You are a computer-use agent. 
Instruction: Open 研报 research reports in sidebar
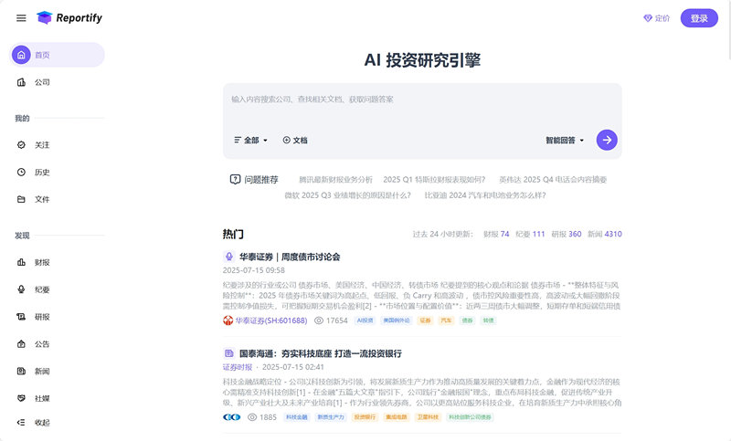(x=42, y=317)
